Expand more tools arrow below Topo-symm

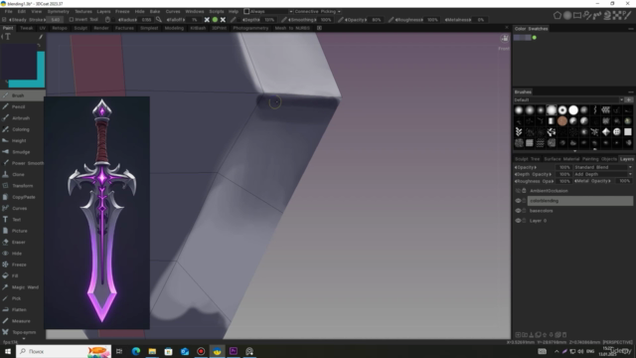[24, 338]
